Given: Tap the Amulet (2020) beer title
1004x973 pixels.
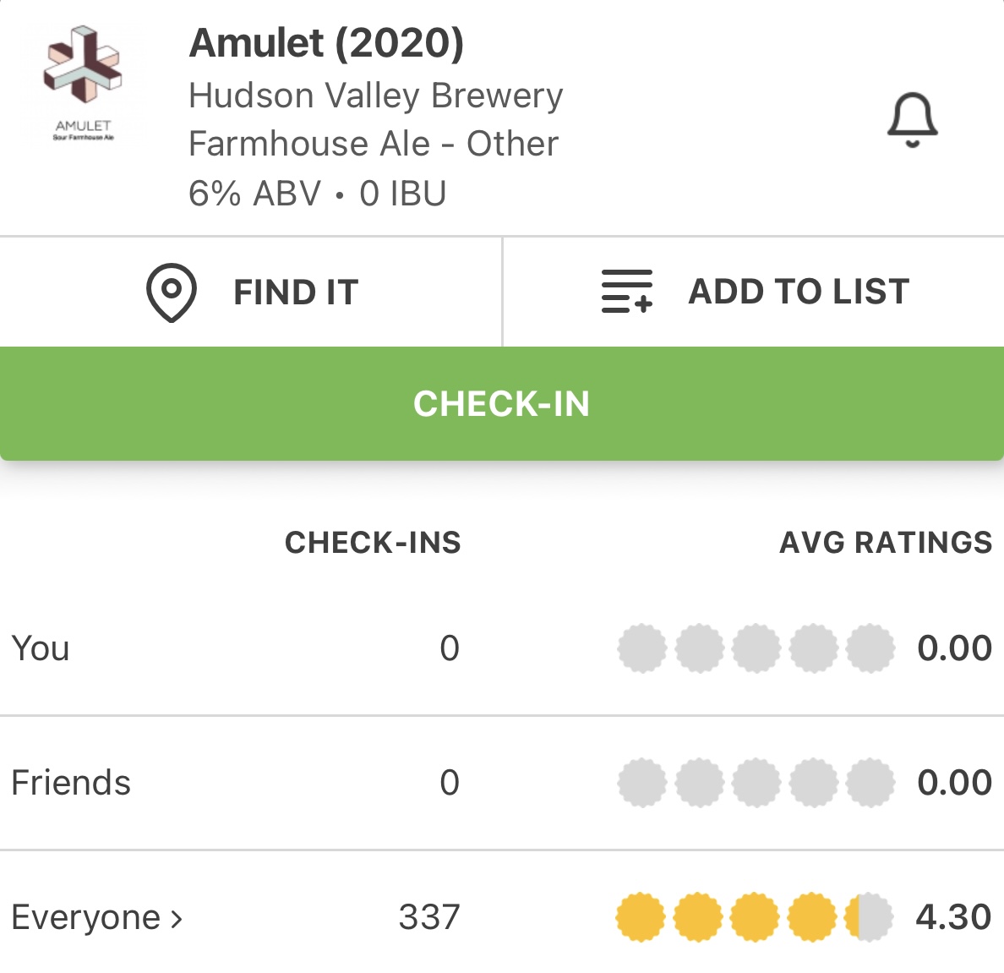Looking at the screenshot, I should 326,43.
